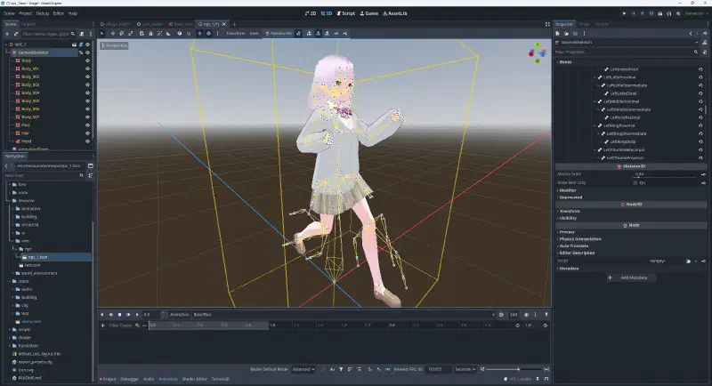Enable Show Rest Only checkbox
Image resolution: width=712 pixels, height=386 pixels.
pos(635,183)
